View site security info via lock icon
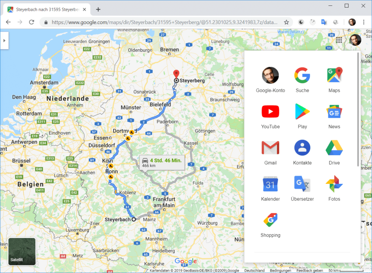This screenshot has width=372, height=273. coord(46,22)
